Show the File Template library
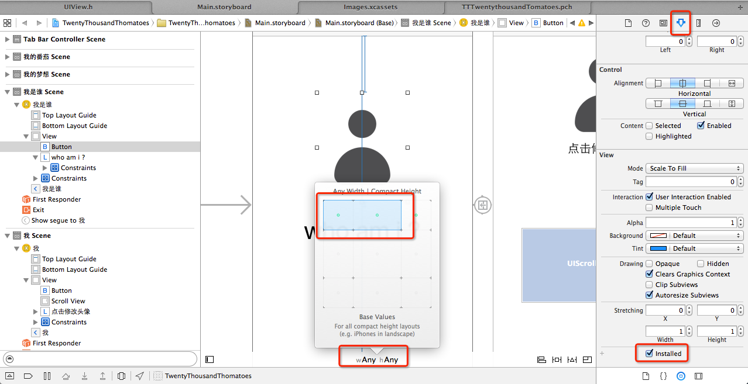 pos(646,376)
